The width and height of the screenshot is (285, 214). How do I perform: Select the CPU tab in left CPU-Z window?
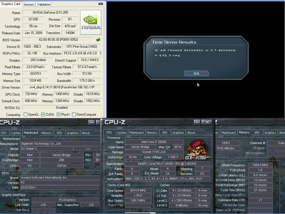(x=3, y=133)
